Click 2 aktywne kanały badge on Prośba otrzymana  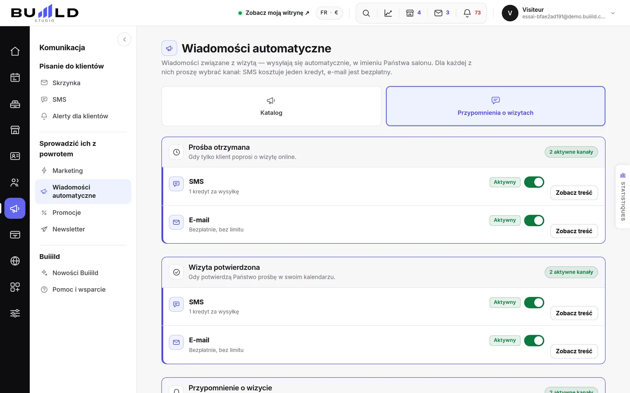571,152
